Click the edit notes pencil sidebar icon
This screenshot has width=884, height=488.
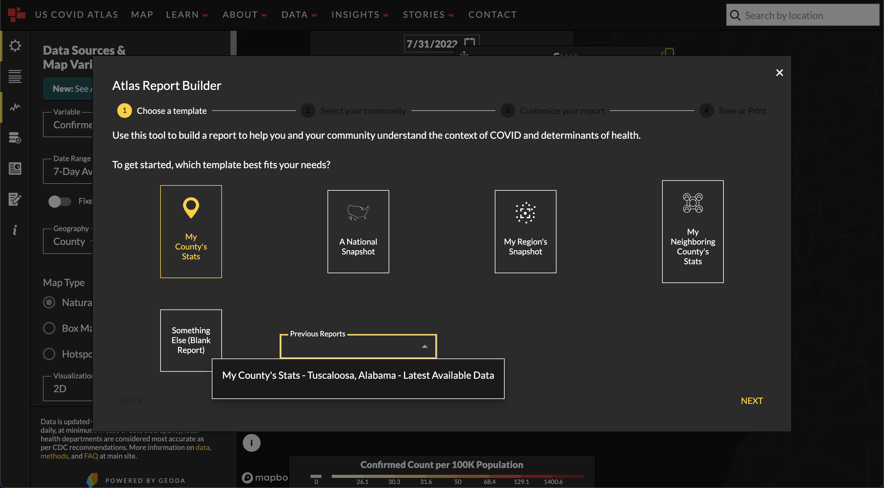click(x=15, y=199)
